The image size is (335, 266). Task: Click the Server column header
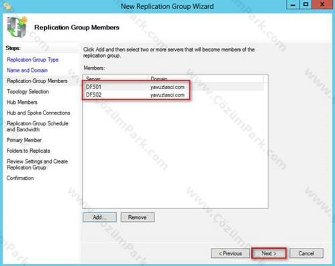pos(115,78)
